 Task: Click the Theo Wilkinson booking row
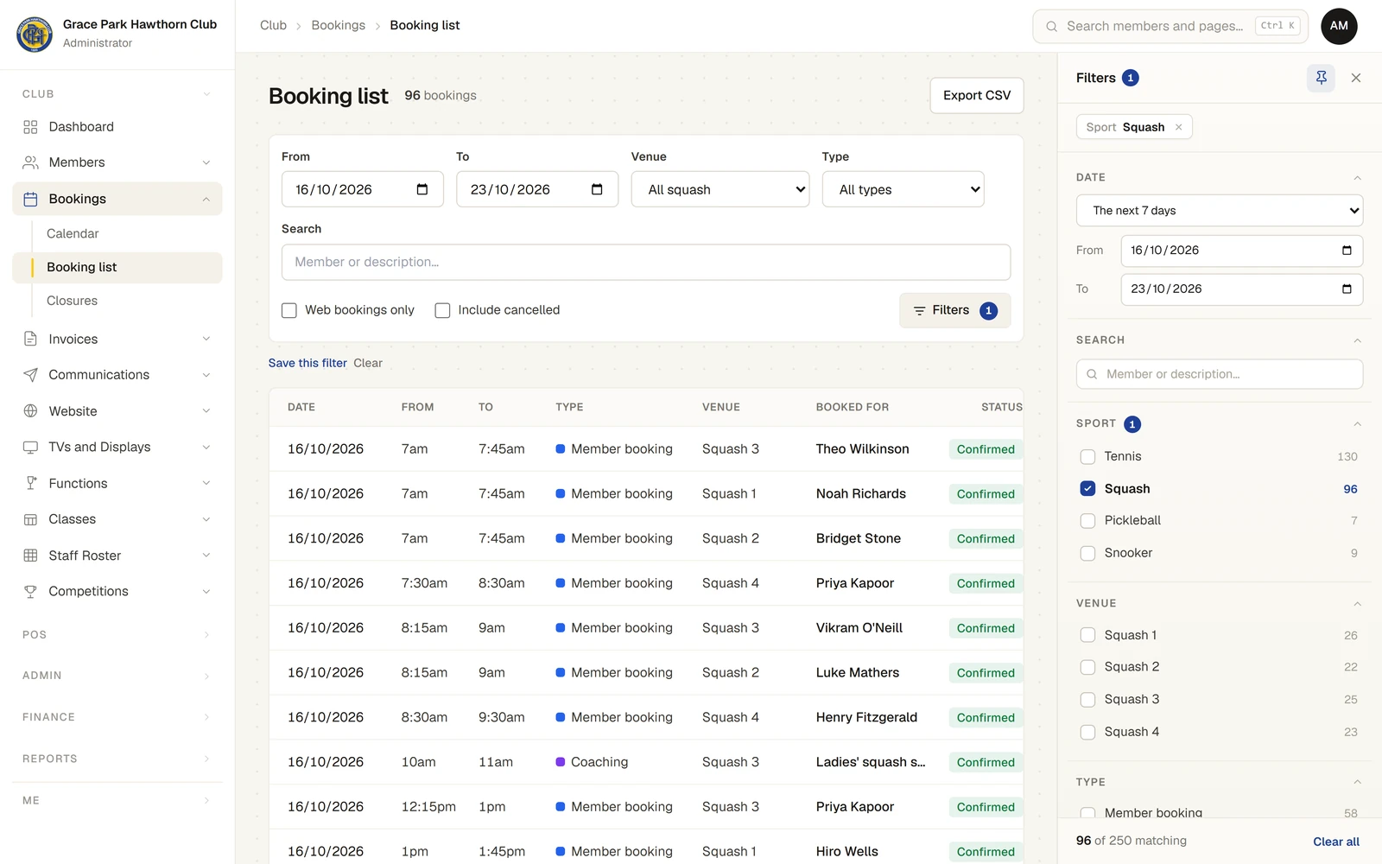click(x=646, y=449)
